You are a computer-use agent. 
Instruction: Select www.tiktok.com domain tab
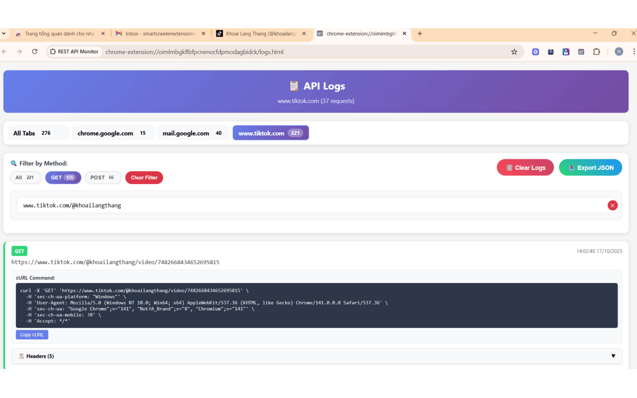pyautogui.click(x=271, y=133)
